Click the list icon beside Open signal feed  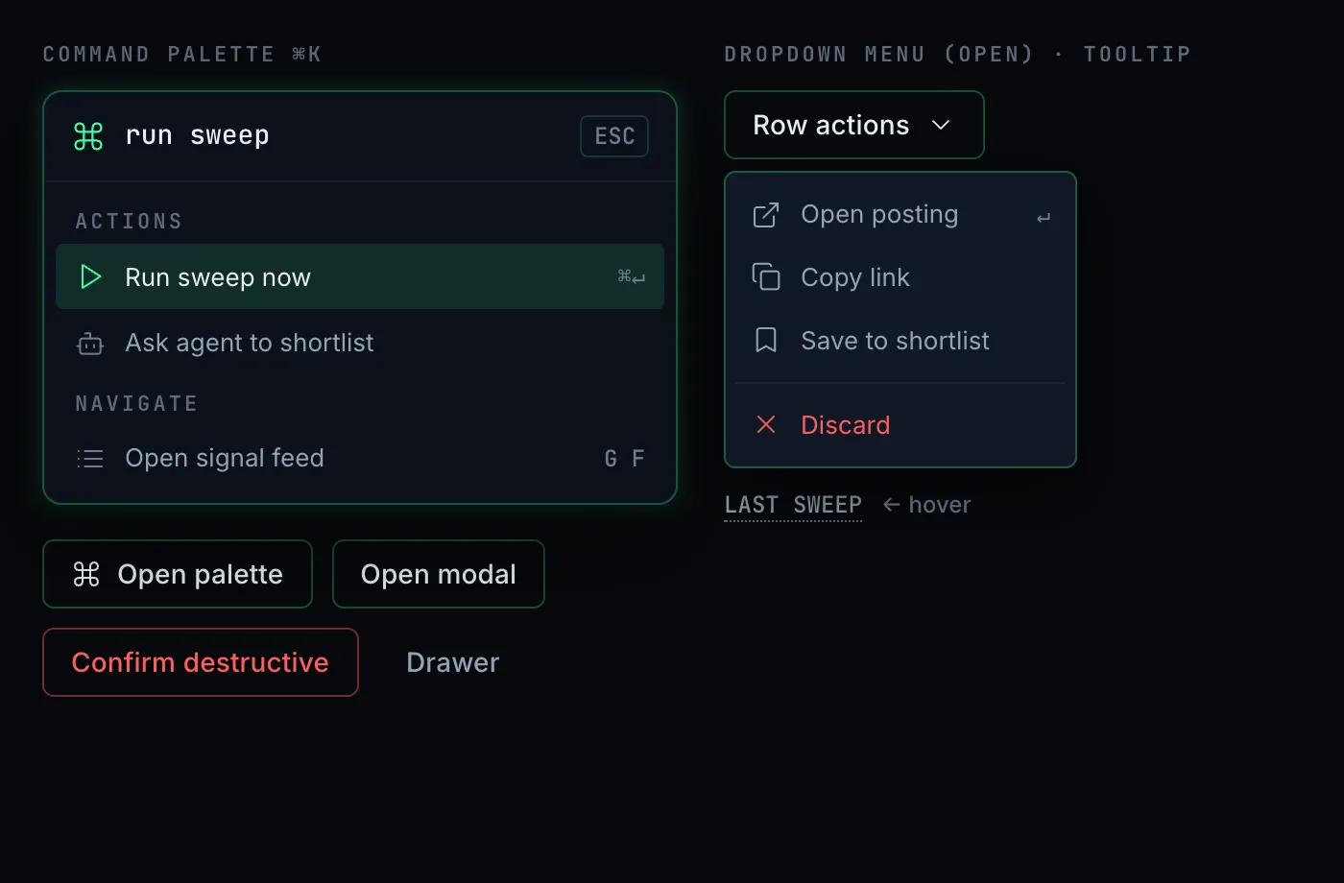[90, 459]
